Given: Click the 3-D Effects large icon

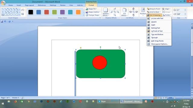Looking at the screenshot, I should (x=124, y=10).
